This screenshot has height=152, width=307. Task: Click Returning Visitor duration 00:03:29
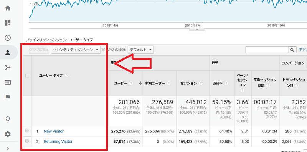(270, 141)
